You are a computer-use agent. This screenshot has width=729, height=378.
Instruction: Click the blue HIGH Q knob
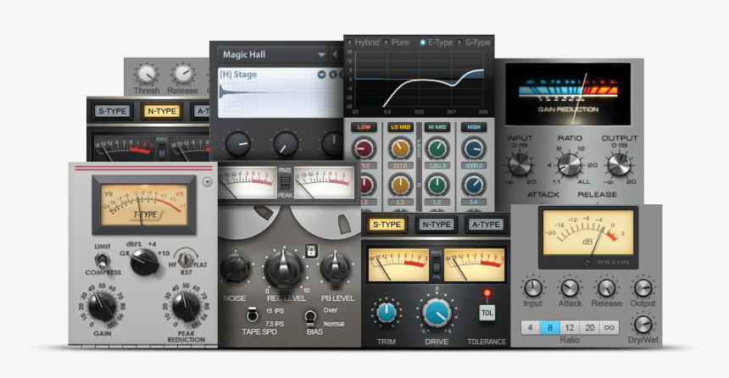(473, 185)
